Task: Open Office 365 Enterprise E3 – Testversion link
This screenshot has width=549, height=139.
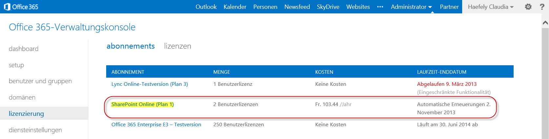Action: coord(156,125)
